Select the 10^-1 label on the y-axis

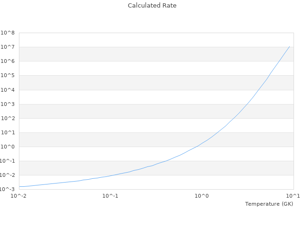coord(7,161)
